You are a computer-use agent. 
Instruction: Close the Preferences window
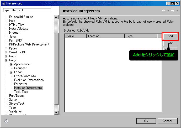click(177, 3)
